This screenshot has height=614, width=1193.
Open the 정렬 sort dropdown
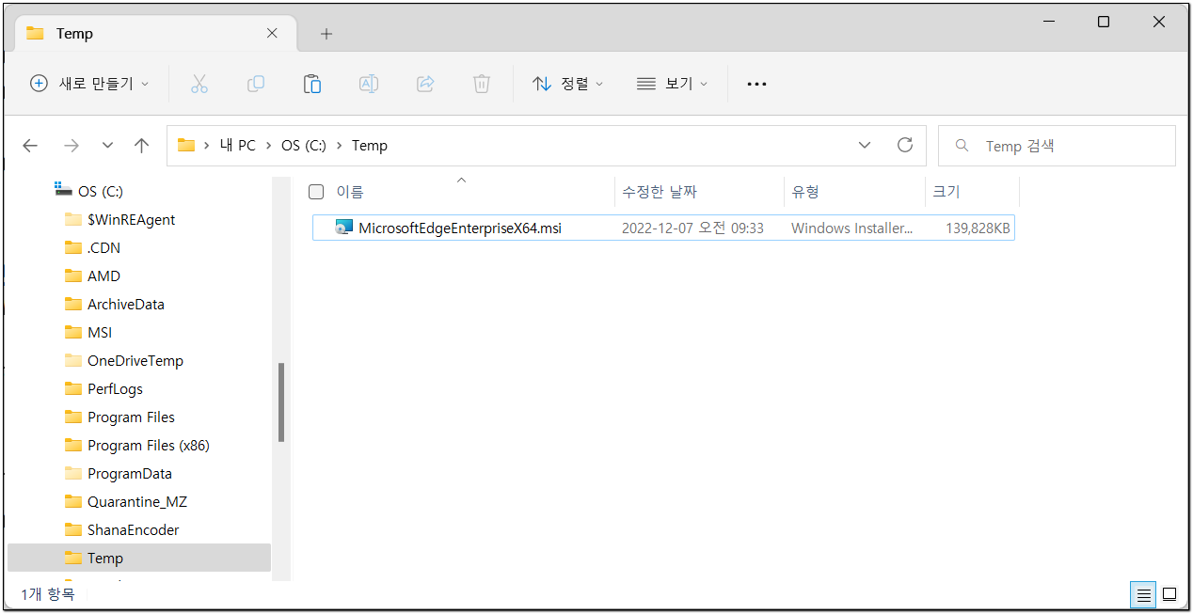tap(567, 84)
